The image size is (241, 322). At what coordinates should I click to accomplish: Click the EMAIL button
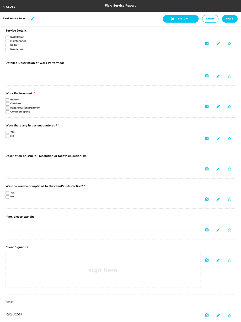click(x=210, y=19)
